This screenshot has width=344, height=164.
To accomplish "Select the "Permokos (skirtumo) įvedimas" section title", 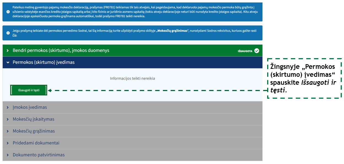I will pos(44,62).
